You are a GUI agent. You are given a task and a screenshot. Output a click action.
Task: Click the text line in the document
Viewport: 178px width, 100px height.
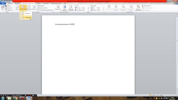coord(65,24)
